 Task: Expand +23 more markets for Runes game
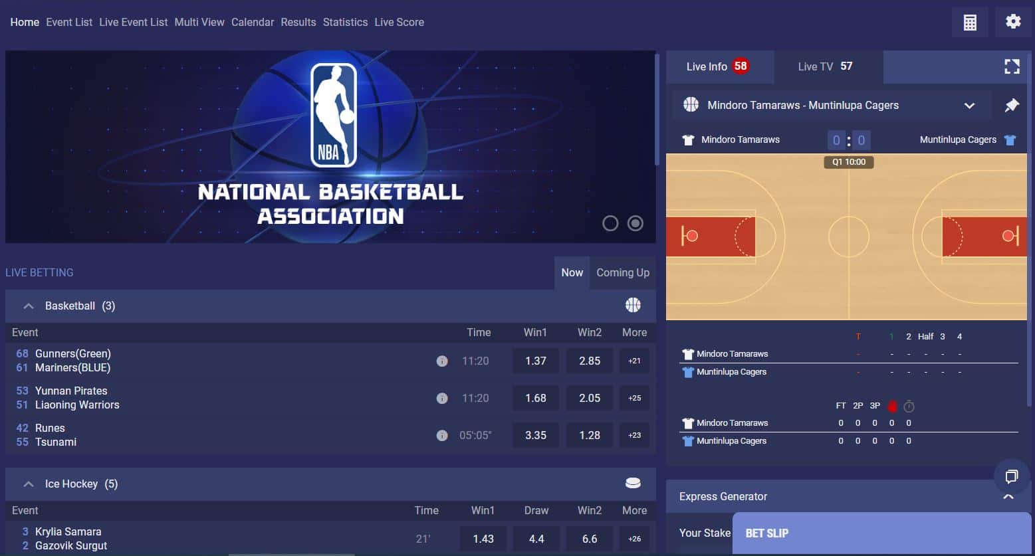[634, 435]
